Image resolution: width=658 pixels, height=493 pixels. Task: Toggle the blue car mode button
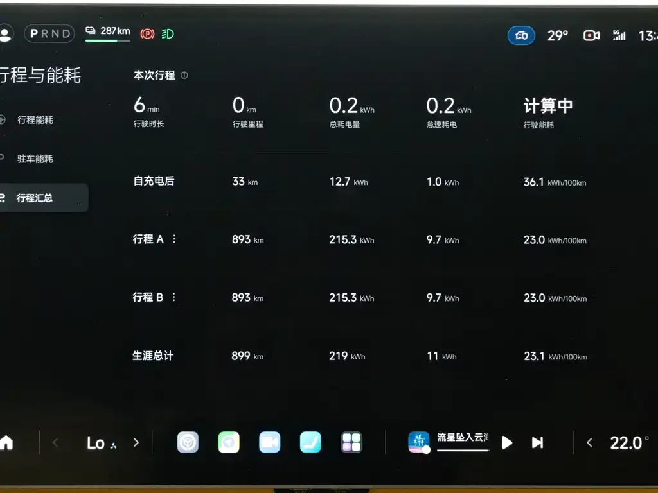coord(521,35)
